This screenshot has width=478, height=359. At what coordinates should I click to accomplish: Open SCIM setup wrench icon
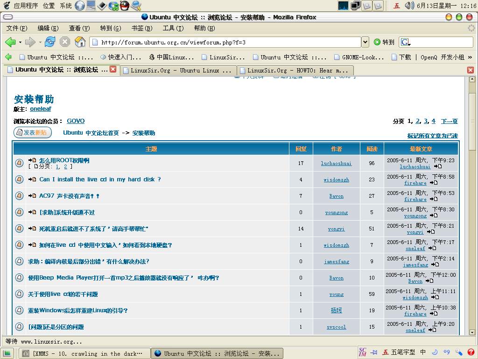pyautogui.click(x=459, y=352)
